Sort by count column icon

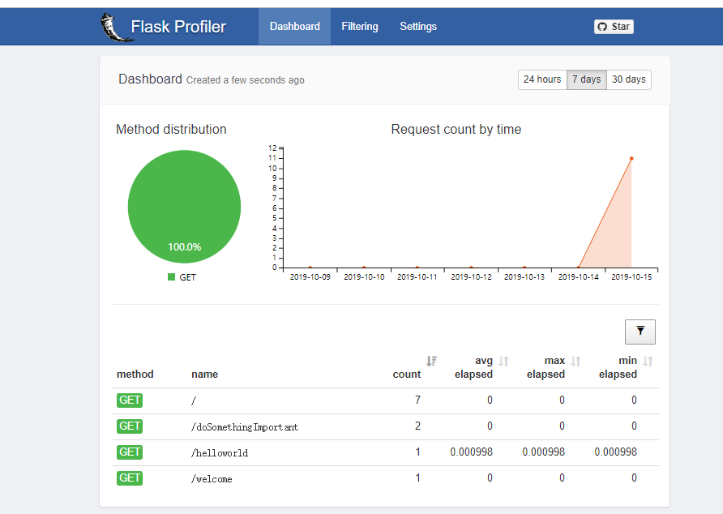click(x=431, y=361)
